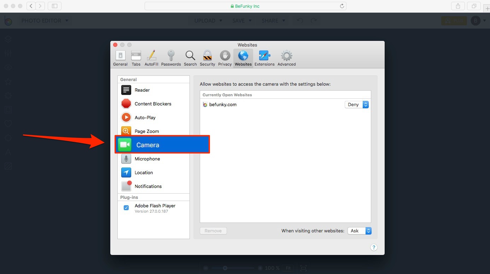This screenshot has width=490, height=274.
Task: Select Reader in the websites sidebar
Action: click(154, 90)
